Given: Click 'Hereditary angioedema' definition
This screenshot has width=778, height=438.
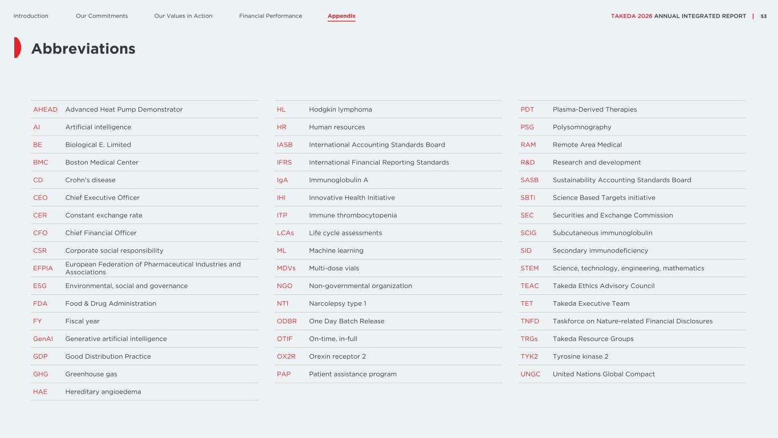Looking at the screenshot, I should 103,392.
